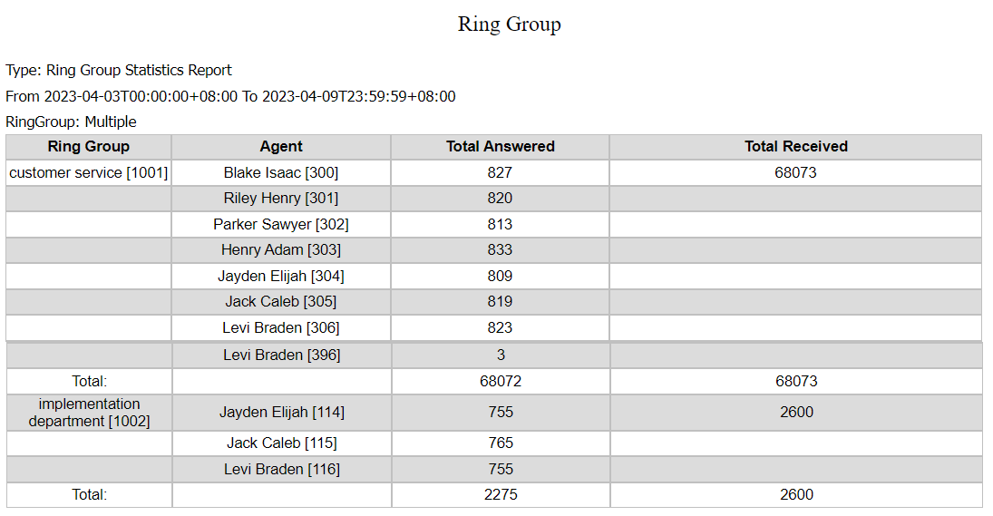Click agent Jack Caleb [115]
The height and width of the screenshot is (516, 993).
click(281, 443)
